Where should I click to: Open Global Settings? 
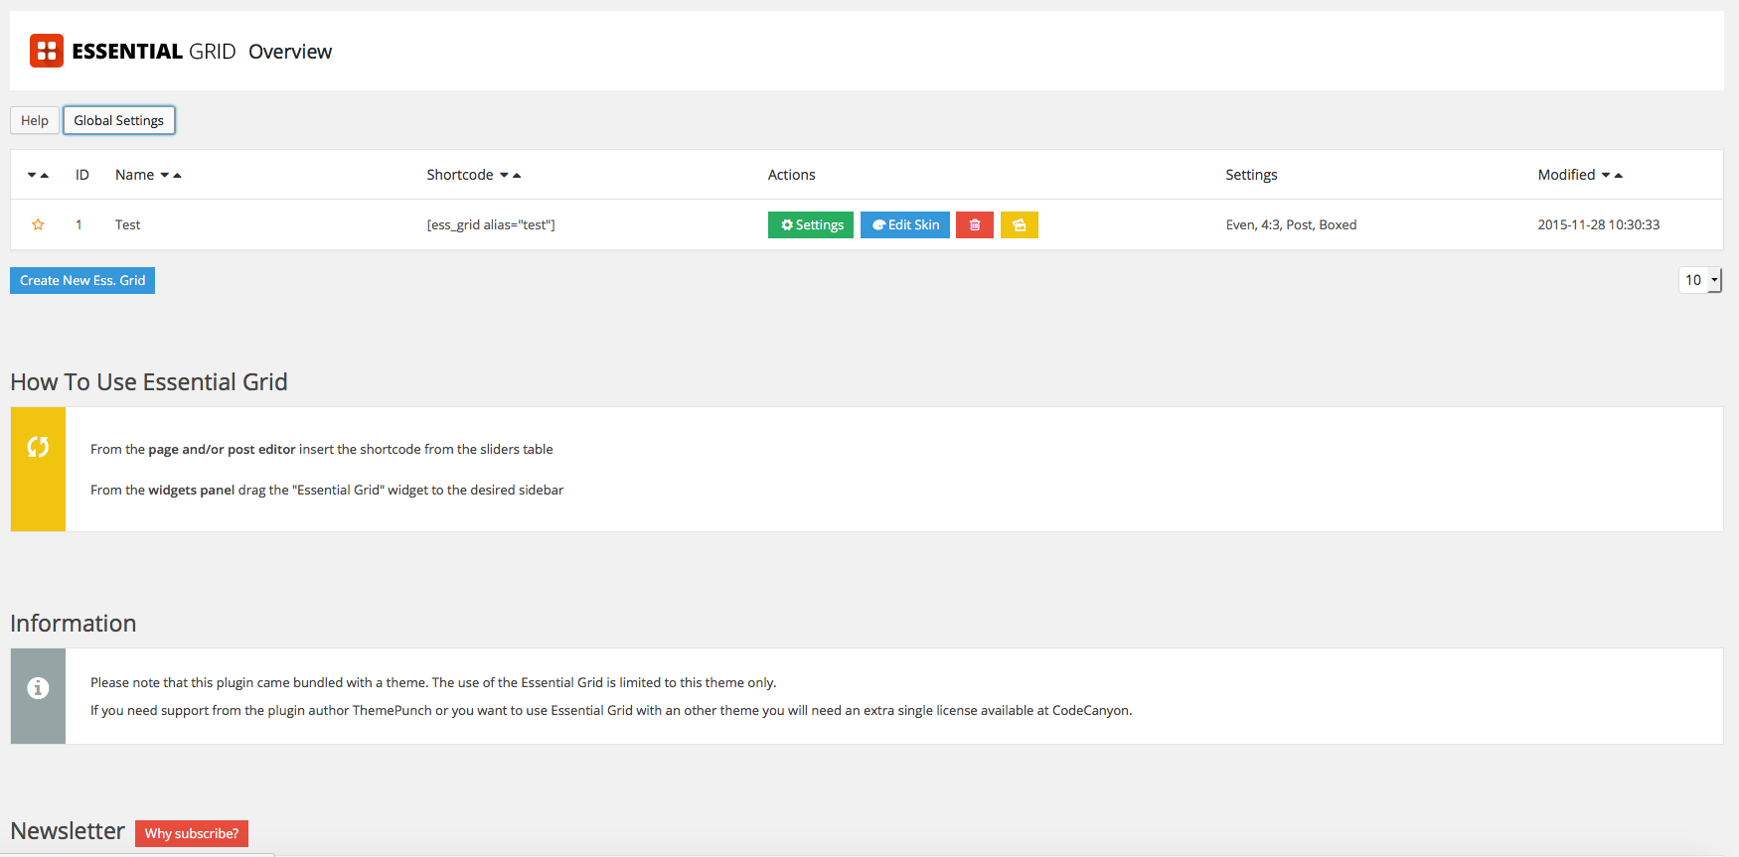click(118, 120)
